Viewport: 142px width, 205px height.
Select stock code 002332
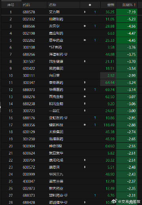(29, 19)
